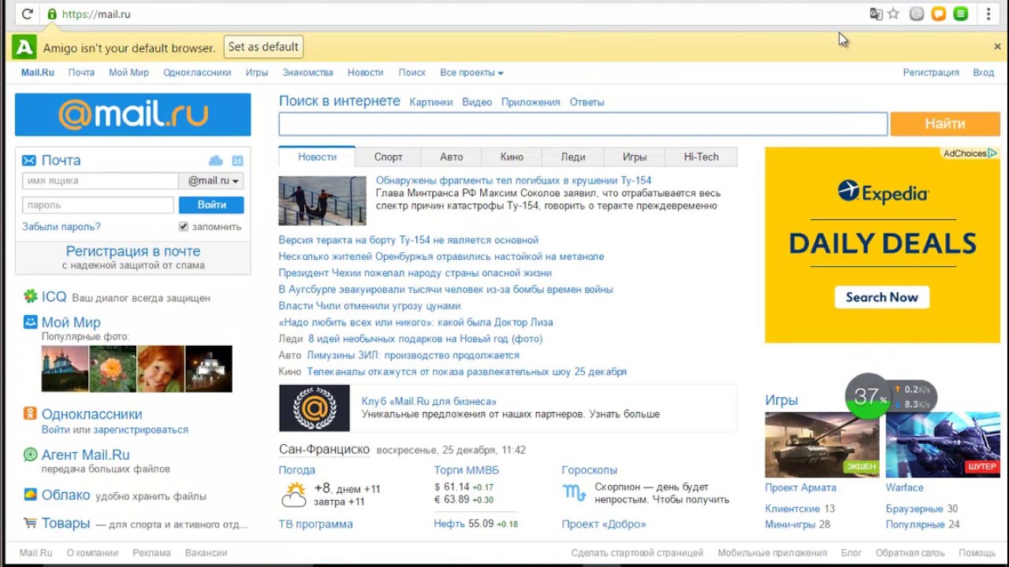This screenshot has width=1009, height=567.
Task: Click the Регистрация link in top navigation
Action: pos(931,72)
